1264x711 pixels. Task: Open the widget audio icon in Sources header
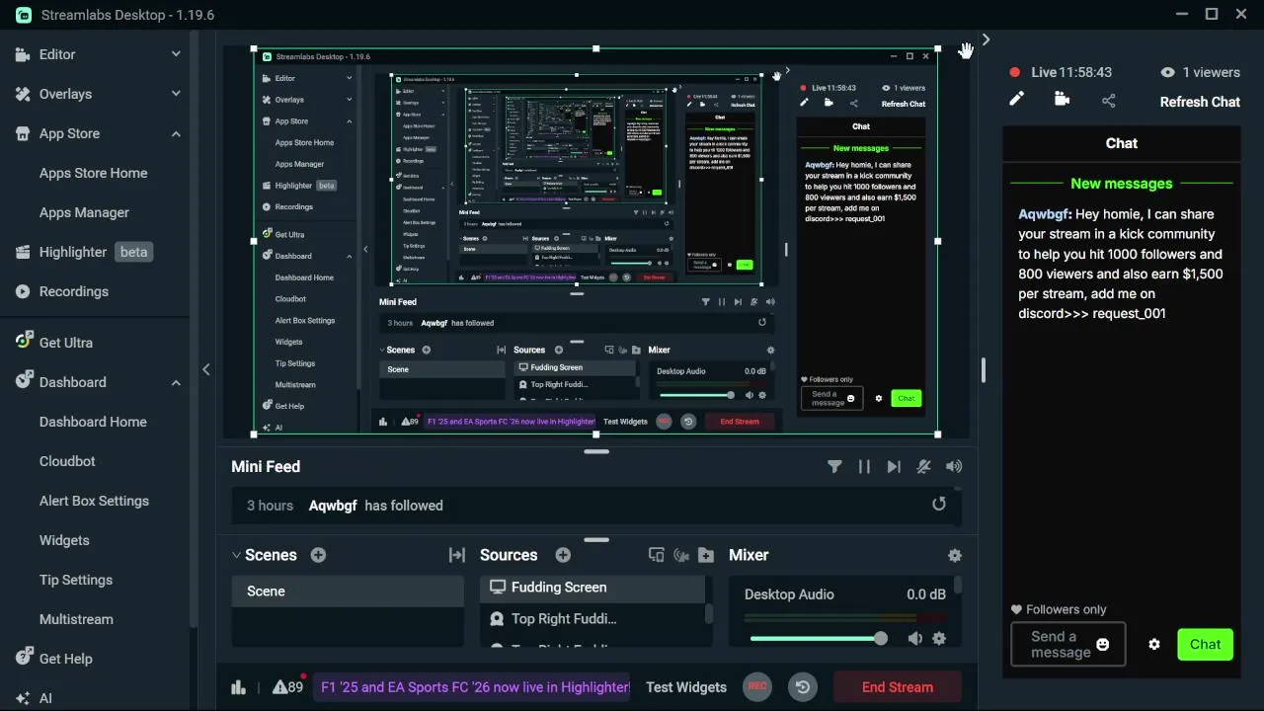680,555
